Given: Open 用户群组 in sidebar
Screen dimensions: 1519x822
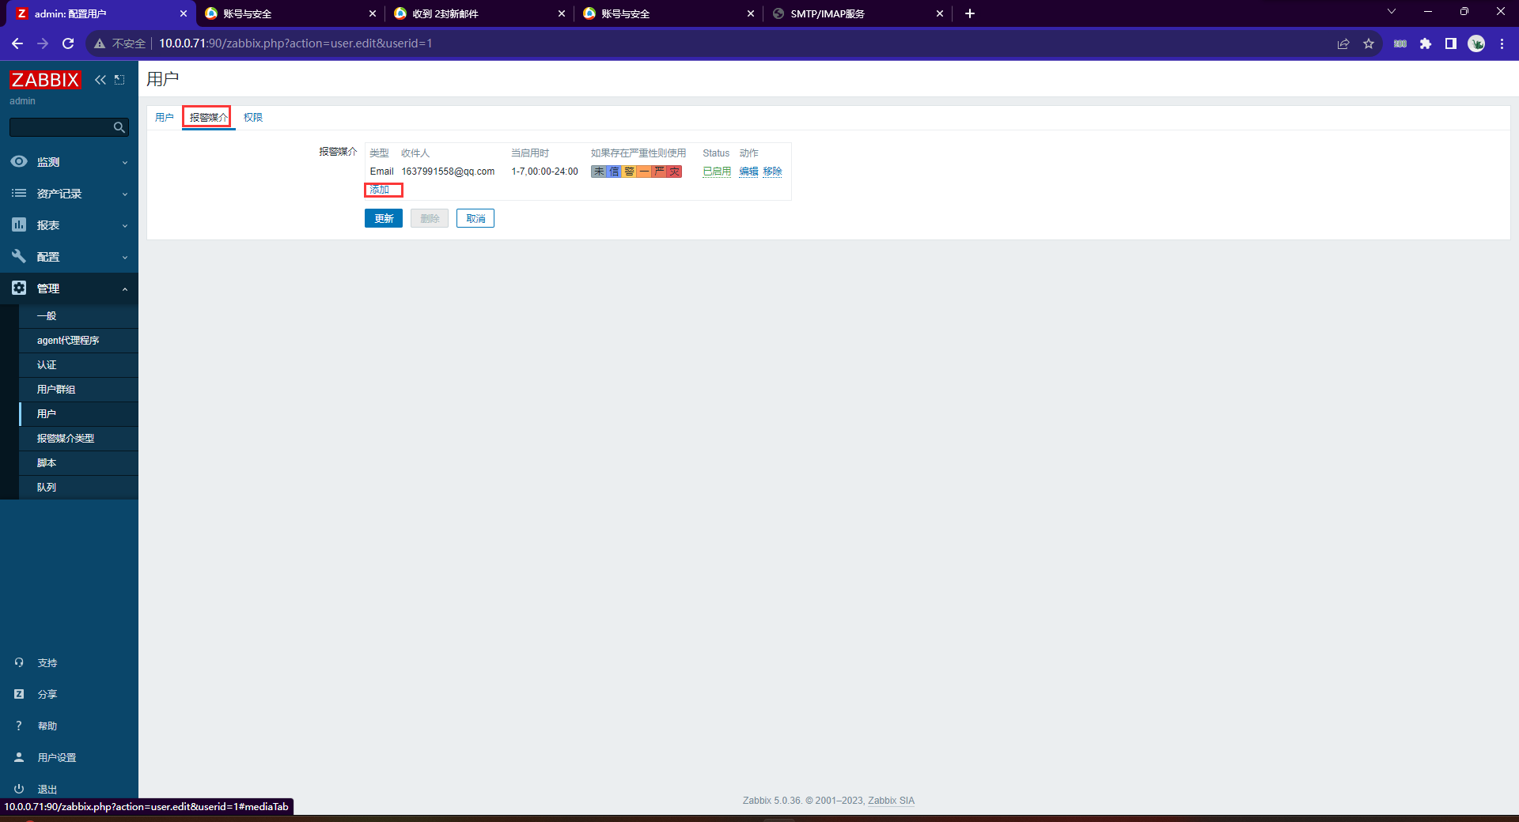Looking at the screenshot, I should click(x=78, y=390).
